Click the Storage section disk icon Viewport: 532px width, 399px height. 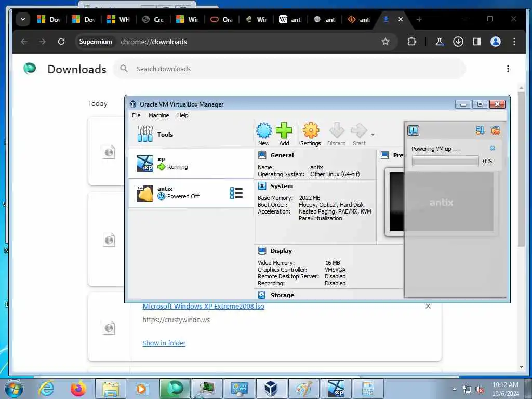(262, 295)
